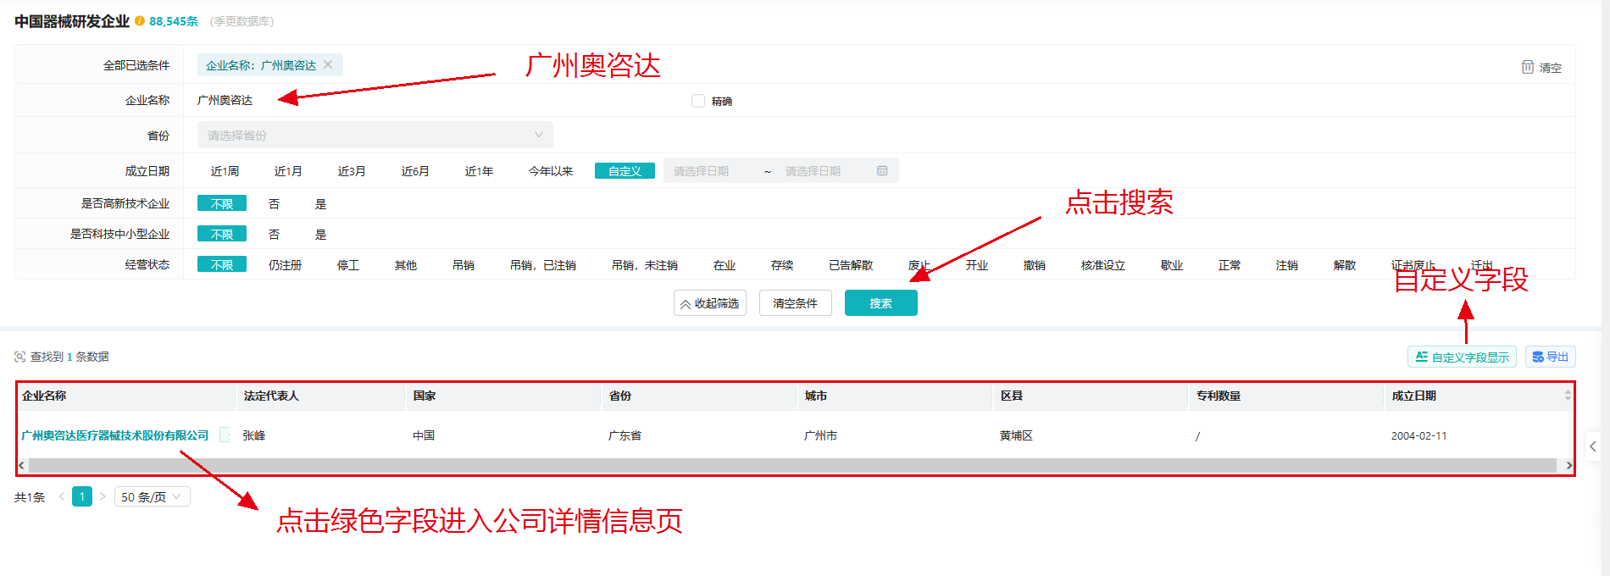Go to next page arrow
The width and height of the screenshot is (1610, 576).
coord(103,496)
